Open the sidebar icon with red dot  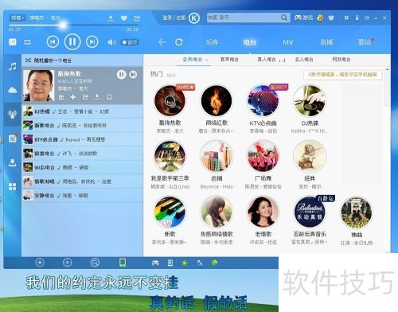pos(13,138)
